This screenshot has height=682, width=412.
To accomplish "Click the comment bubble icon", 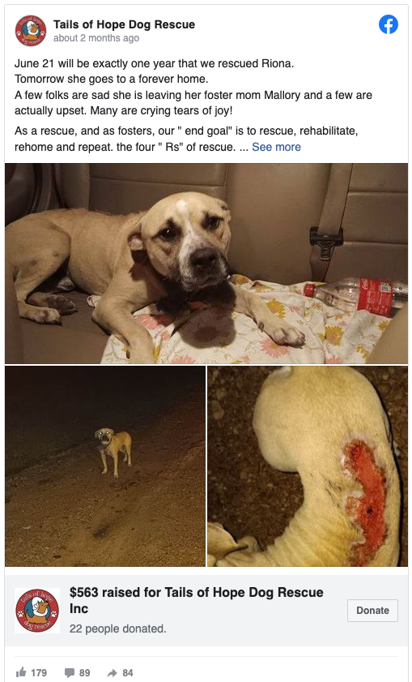I will pos(70,673).
